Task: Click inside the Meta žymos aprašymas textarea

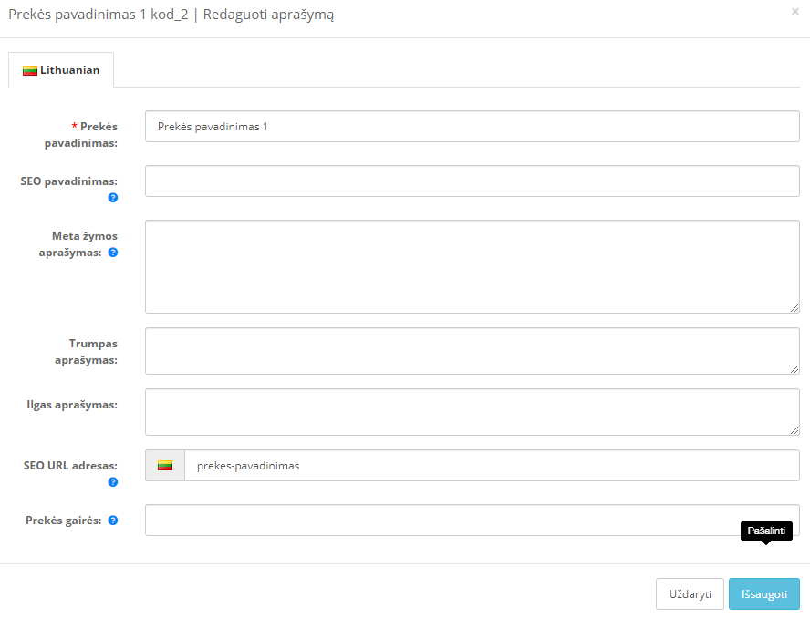Action: 472,267
